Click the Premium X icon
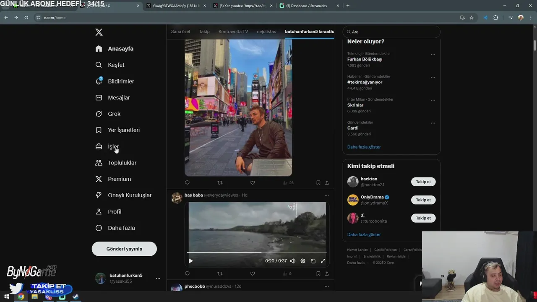Viewport: 537px width, 302px height. 99,179
